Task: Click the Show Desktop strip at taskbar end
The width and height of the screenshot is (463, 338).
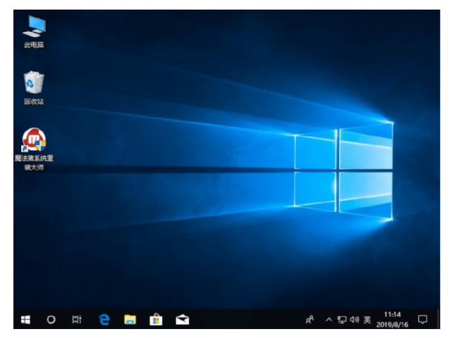Action: [x=438, y=319]
